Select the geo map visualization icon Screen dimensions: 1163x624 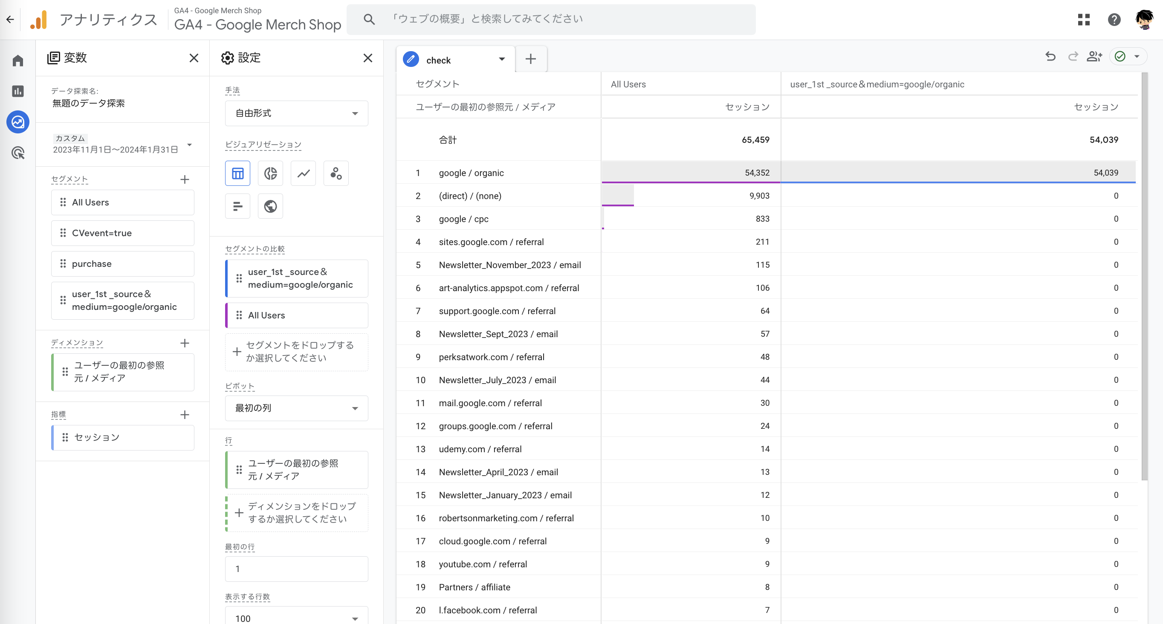pyautogui.click(x=270, y=206)
